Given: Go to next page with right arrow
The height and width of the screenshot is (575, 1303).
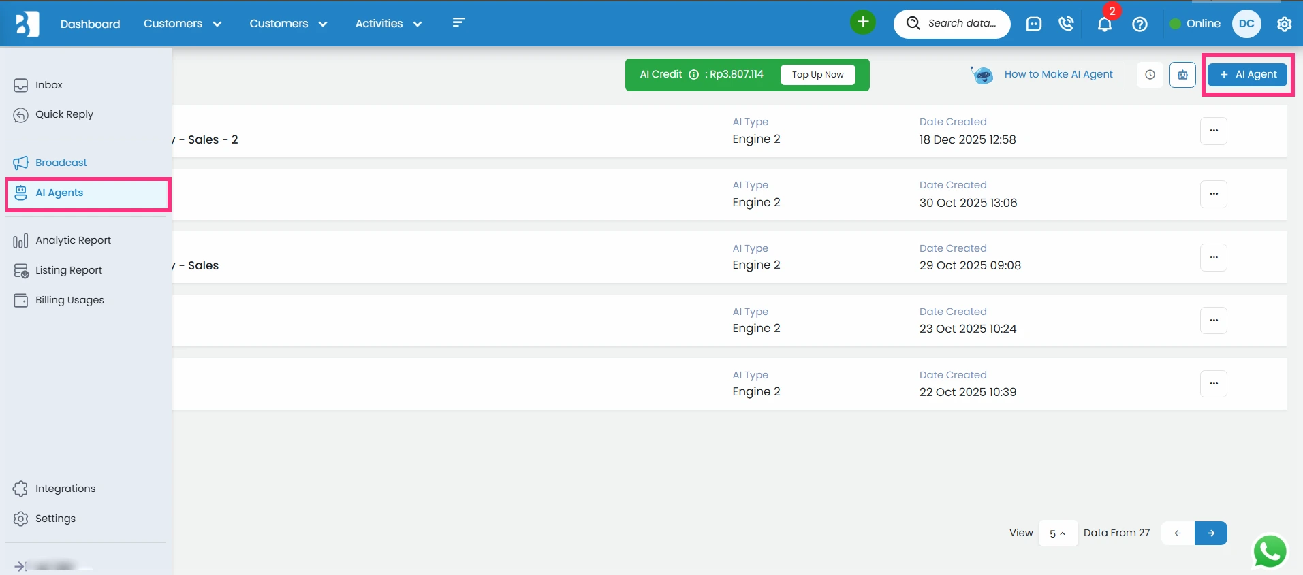Looking at the screenshot, I should click(1210, 533).
